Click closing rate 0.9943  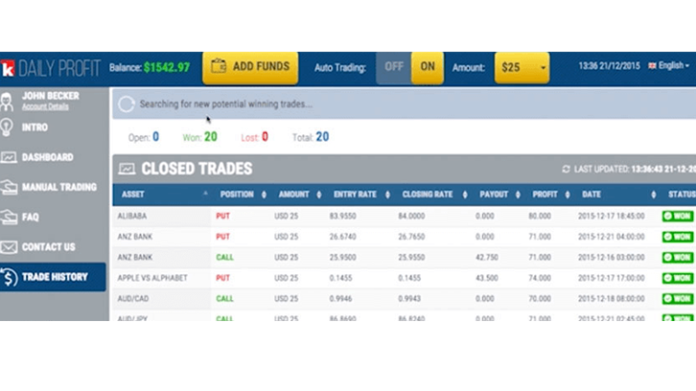409,299
